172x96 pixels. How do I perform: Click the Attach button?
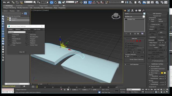coord(151,29)
